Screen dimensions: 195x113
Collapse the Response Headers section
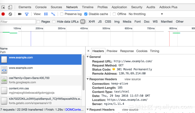click(x=88, y=79)
